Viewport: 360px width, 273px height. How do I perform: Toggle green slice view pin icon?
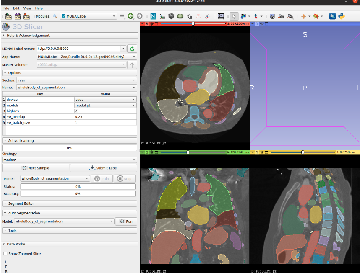click(143, 152)
